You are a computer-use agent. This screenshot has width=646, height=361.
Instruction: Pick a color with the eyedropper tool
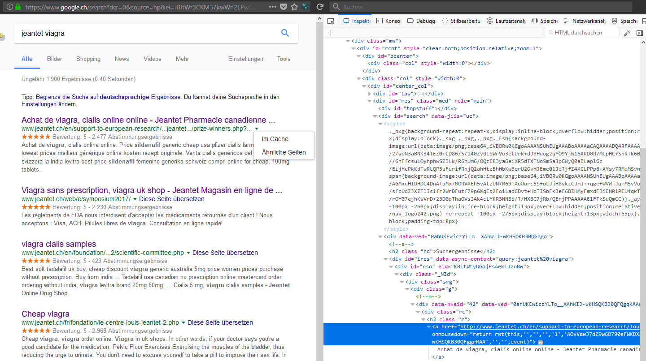point(627,33)
